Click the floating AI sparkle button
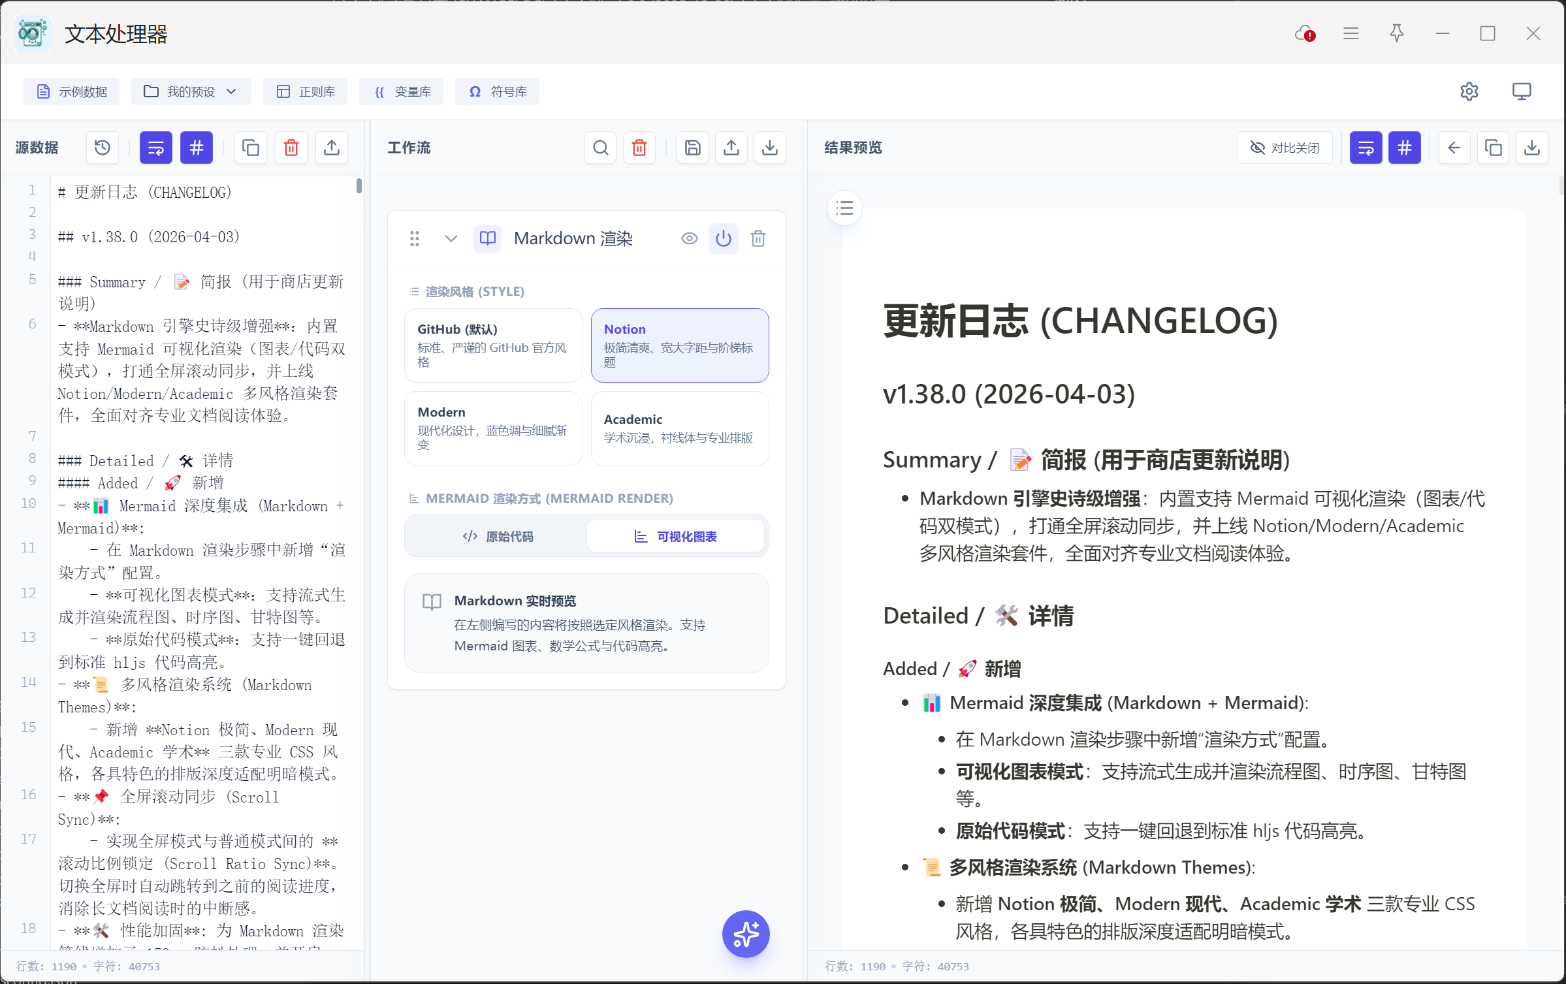Image resolution: width=1566 pixels, height=984 pixels. [745, 933]
